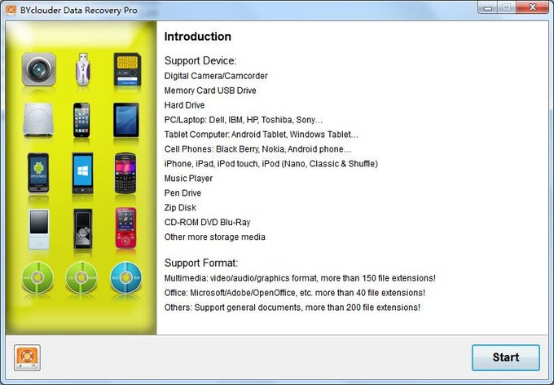This screenshot has height=385, width=554.
Task: Click the "Memory Card USB Drive" line
Action: pos(210,91)
